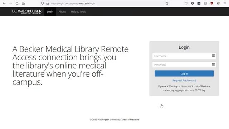Viewport: 229px width, 129px height.
Task: Open Help & Tools in the navbar
Action: (78, 11)
